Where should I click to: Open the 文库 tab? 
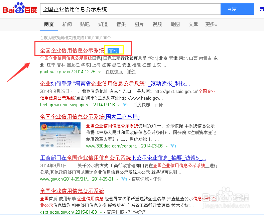tap(193, 24)
